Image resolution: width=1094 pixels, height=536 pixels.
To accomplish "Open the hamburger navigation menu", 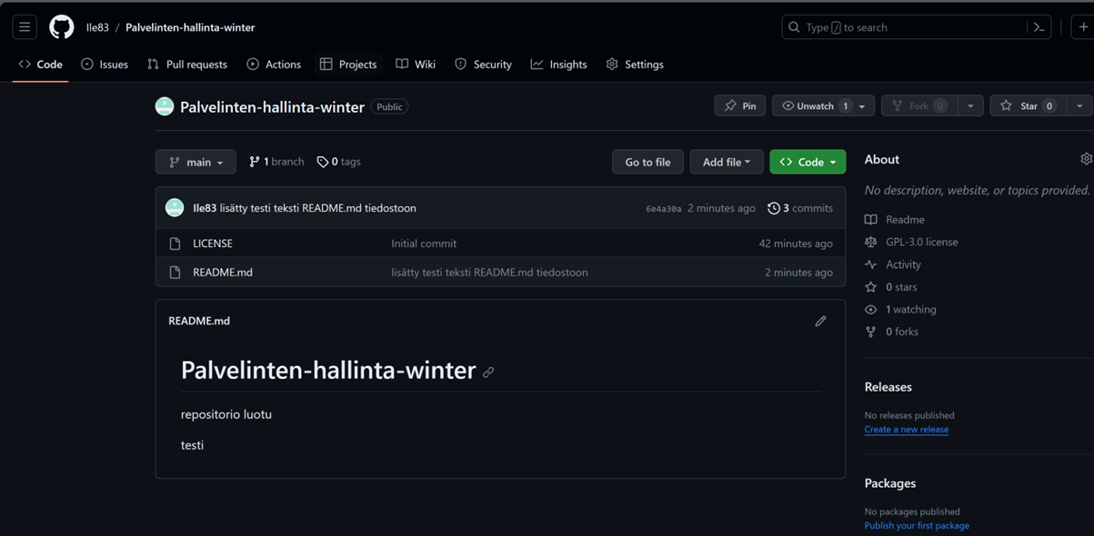I will (25, 27).
